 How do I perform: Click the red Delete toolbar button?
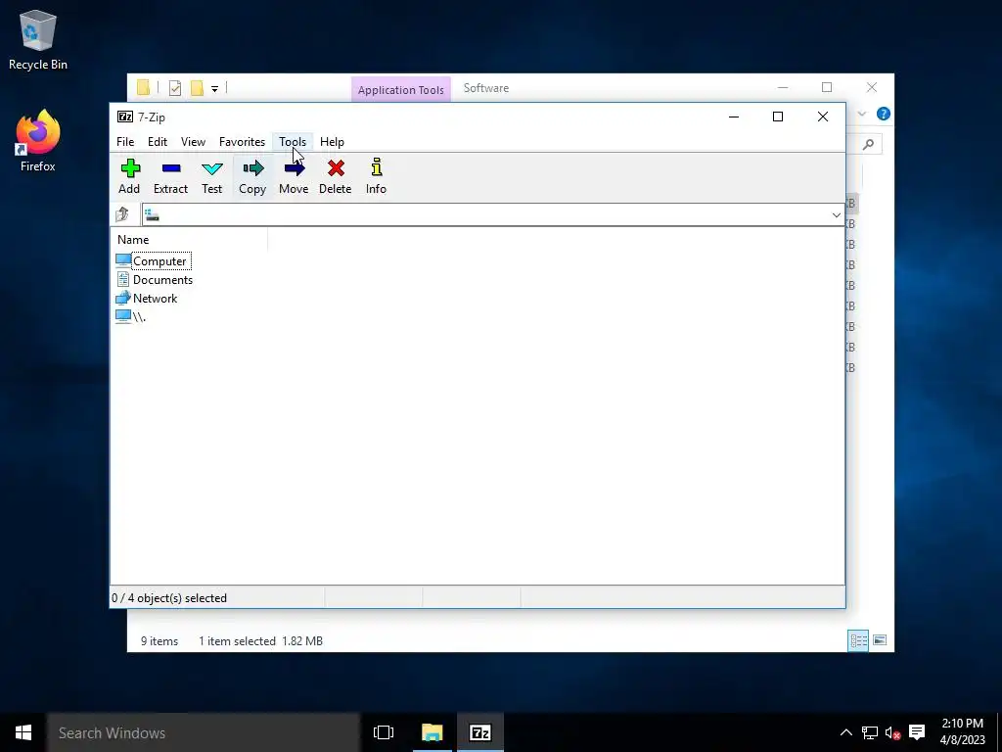point(335,176)
